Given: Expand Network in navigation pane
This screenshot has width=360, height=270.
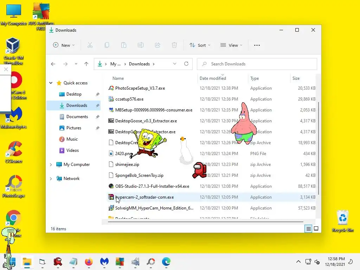Looking at the screenshot, I should pyautogui.click(x=51, y=178).
